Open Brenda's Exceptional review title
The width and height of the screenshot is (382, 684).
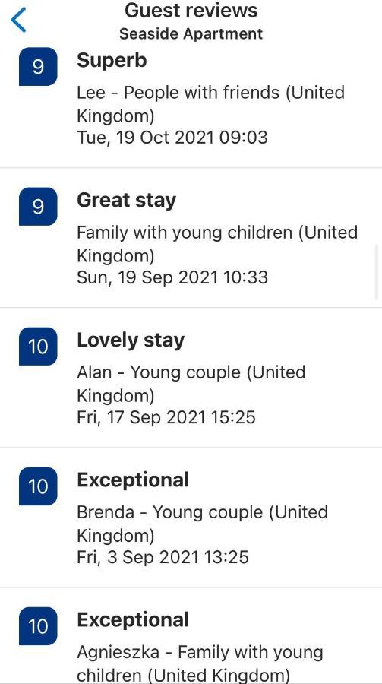coord(133,480)
